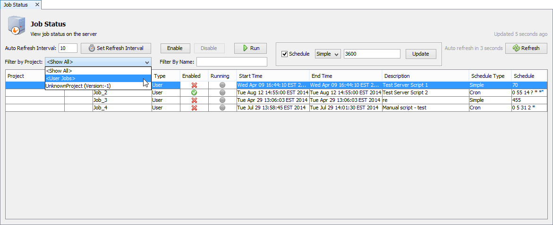Click the gray running indicator for Job_4

[x=222, y=108]
